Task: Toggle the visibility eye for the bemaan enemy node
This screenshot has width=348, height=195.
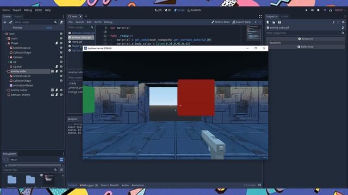Action: point(61,95)
